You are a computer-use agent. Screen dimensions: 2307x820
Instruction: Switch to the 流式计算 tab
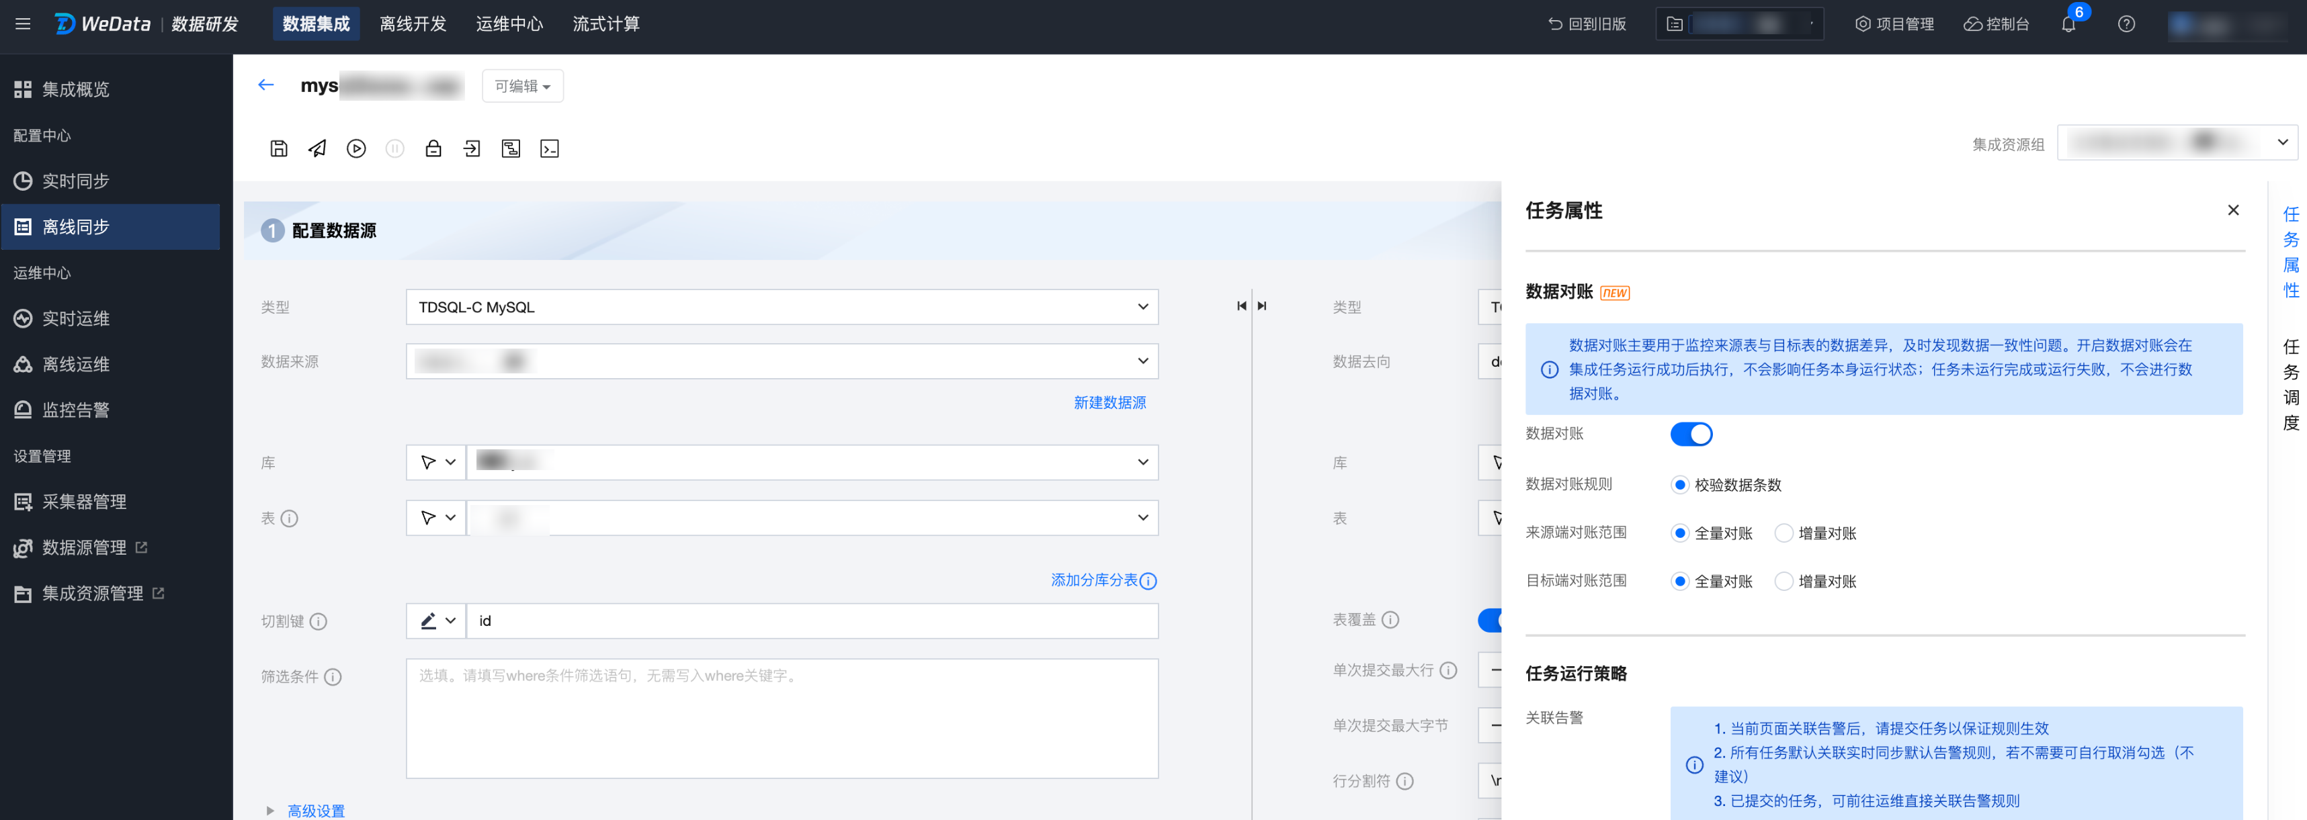click(x=606, y=24)
